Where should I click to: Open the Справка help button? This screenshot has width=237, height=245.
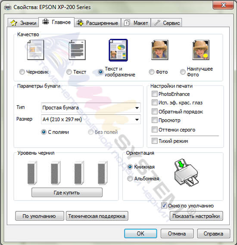[214, 234]
